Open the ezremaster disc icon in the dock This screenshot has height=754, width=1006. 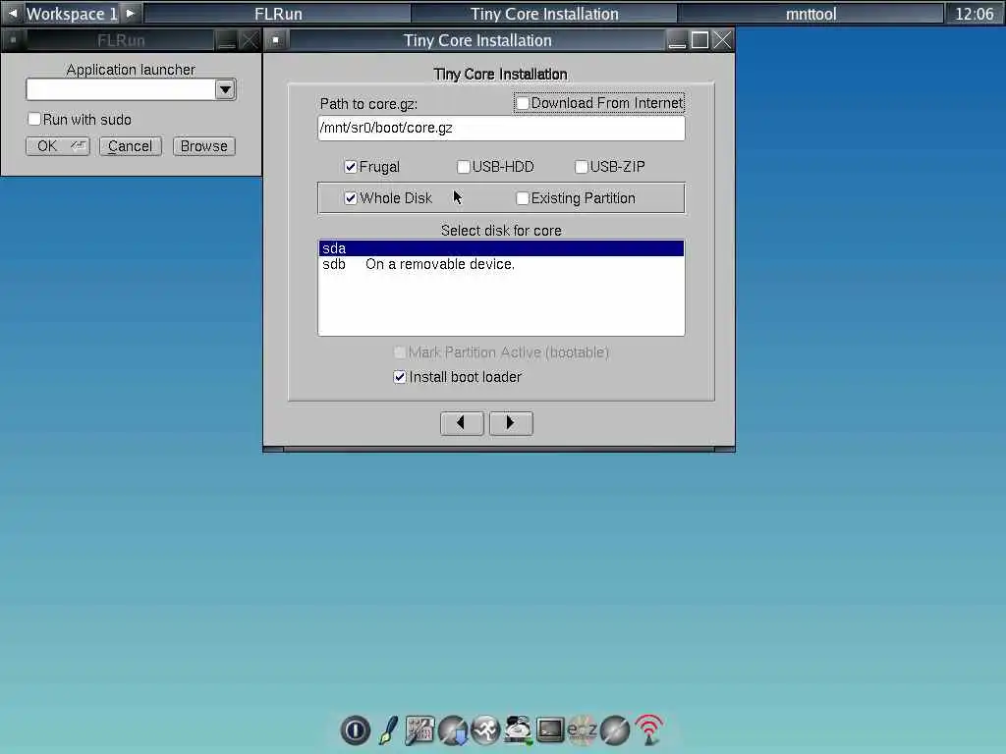583,729
